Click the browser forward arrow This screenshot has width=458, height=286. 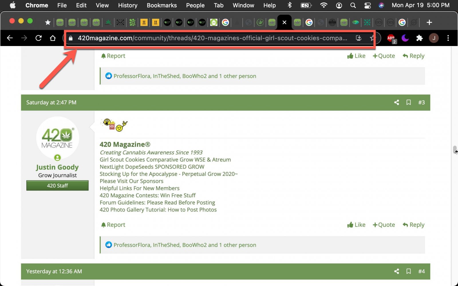(x=24, y=38)
